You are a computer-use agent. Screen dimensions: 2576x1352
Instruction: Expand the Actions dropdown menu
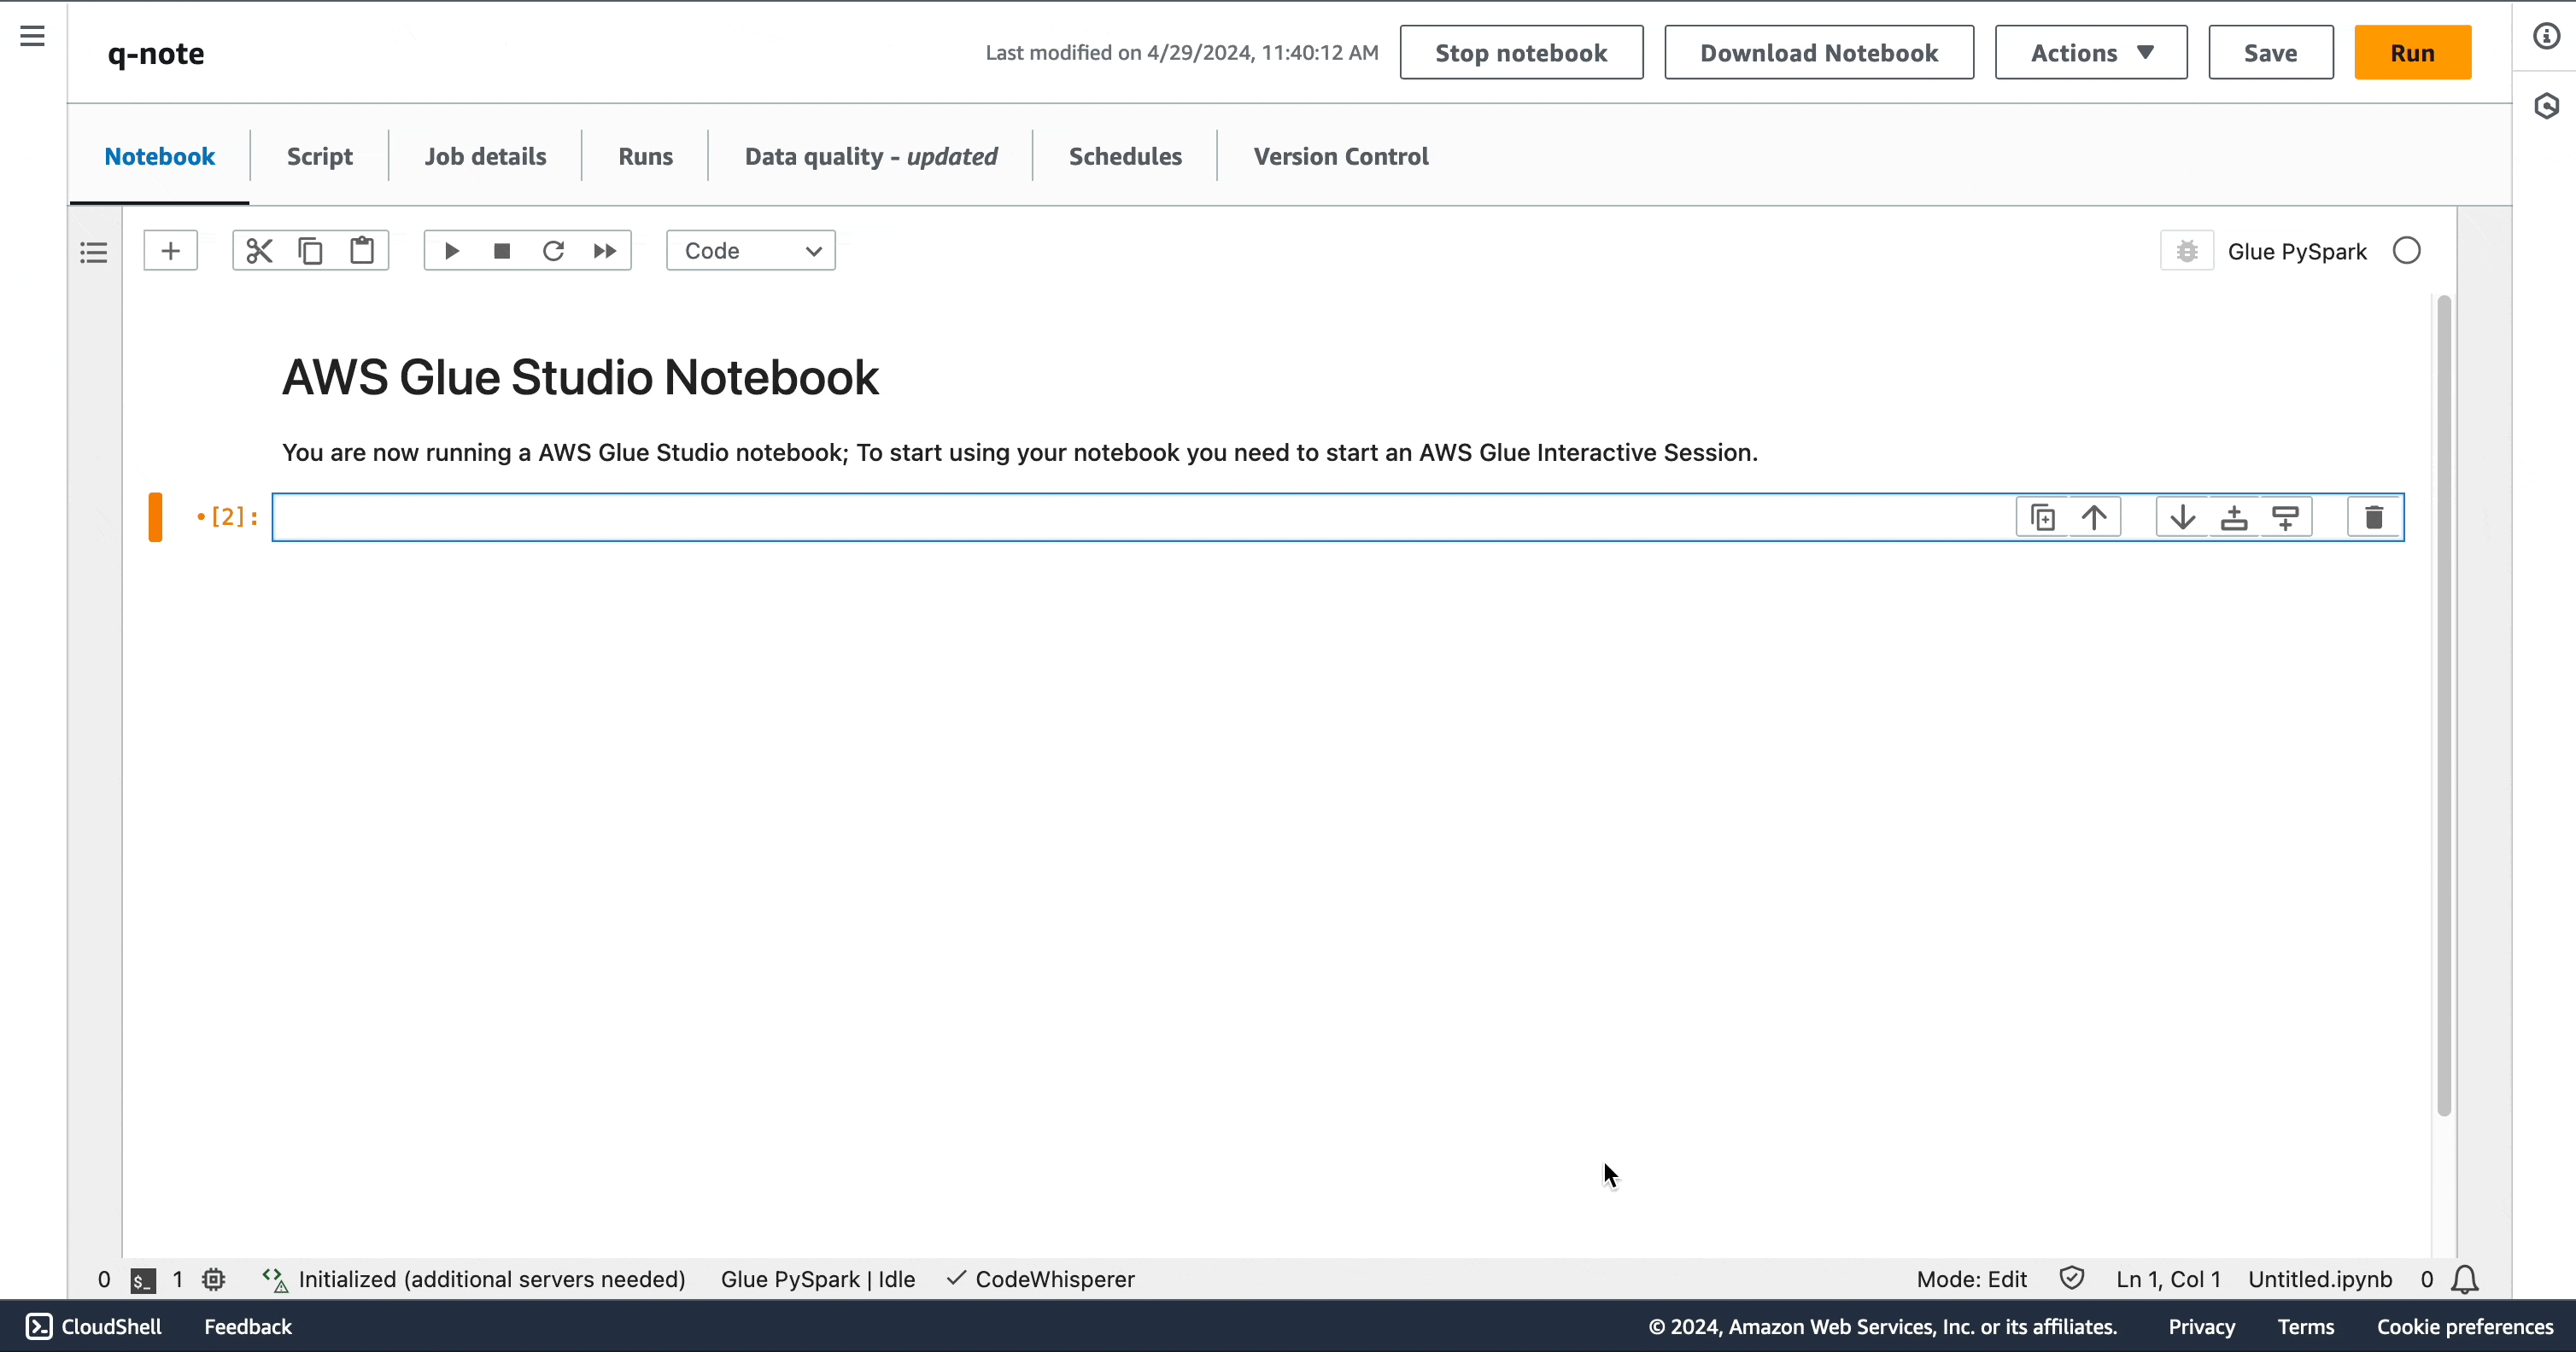(x=2090, y=53)
